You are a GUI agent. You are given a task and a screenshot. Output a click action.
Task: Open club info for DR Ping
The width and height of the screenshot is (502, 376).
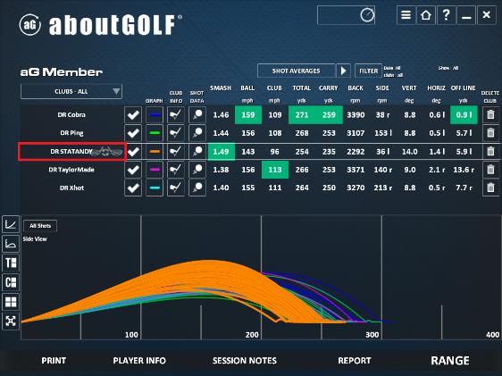(x=176, y=133)
